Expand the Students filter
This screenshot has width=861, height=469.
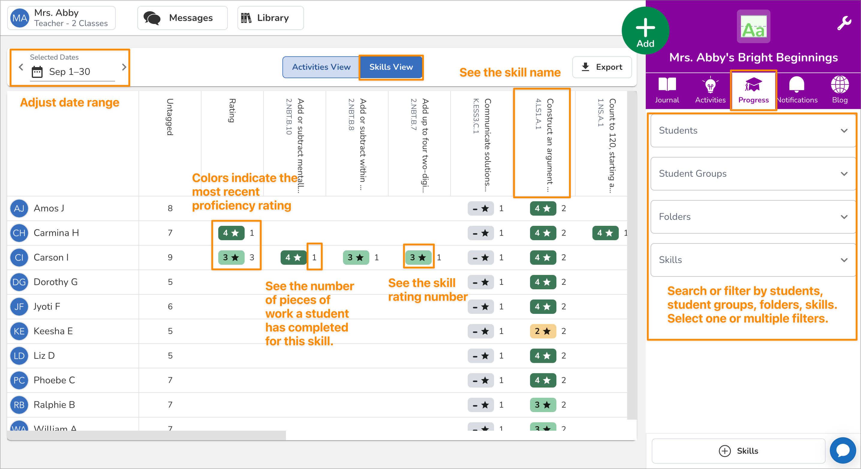[x=753, y=131]
